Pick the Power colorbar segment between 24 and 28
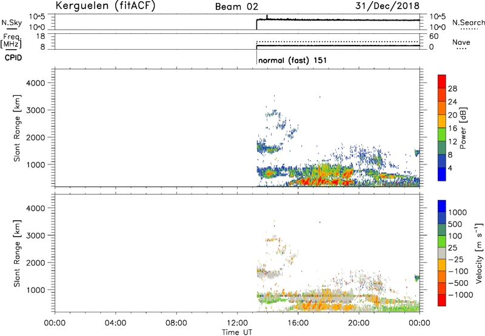This screenshot has height=336, width=485. [x=442, y=95]
